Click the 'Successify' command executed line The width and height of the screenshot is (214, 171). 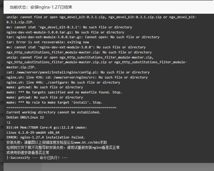click(37, 158)
